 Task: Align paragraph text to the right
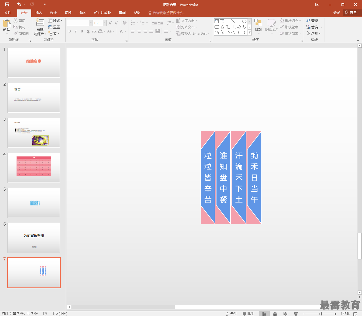145,31
